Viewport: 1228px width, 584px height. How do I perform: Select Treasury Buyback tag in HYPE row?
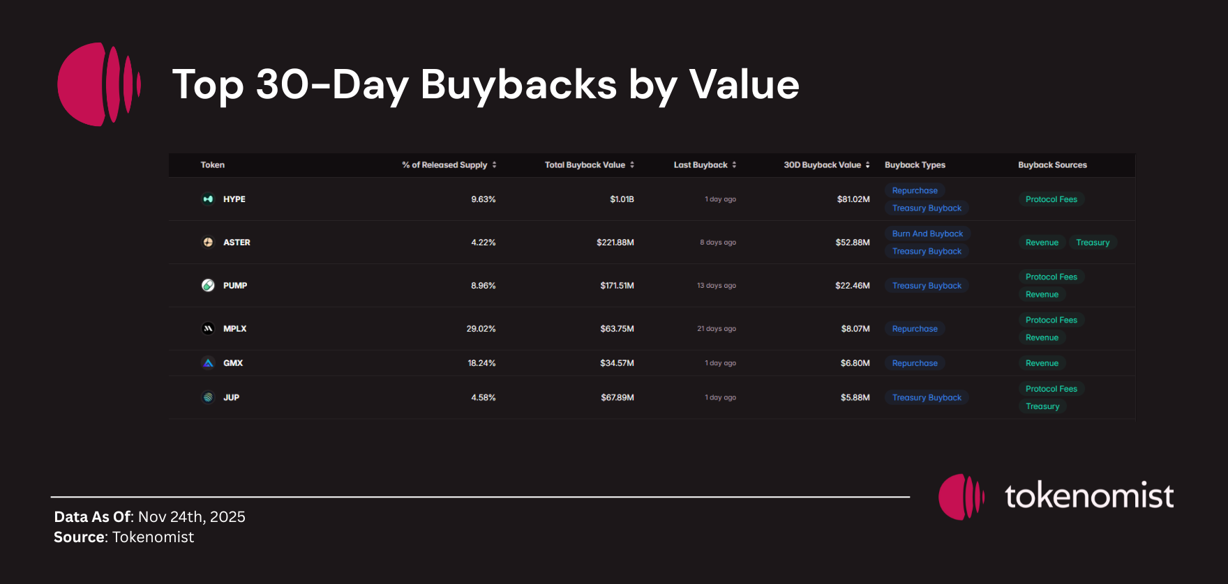pyautogui.click(x=927, y=208)
